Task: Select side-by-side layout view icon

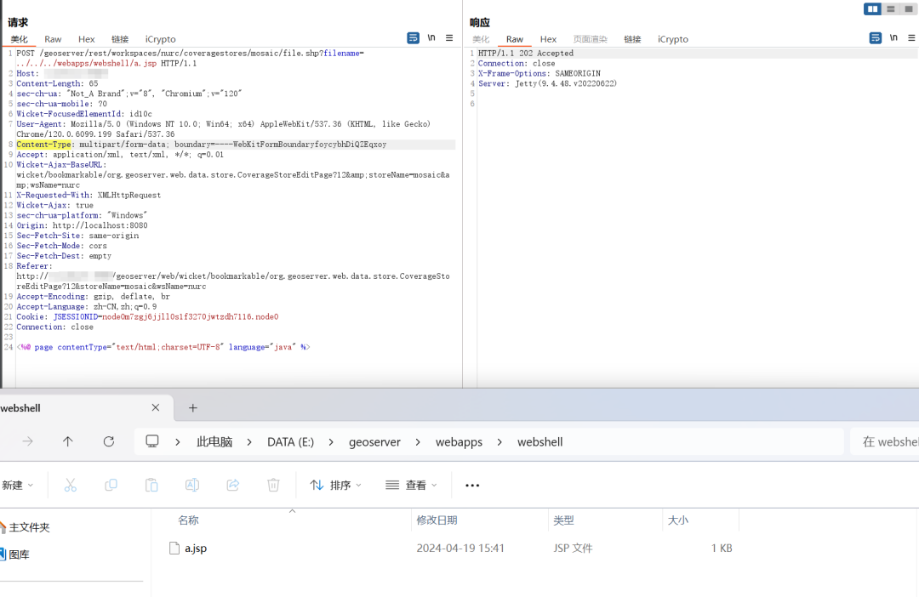Action: point(872,9)
